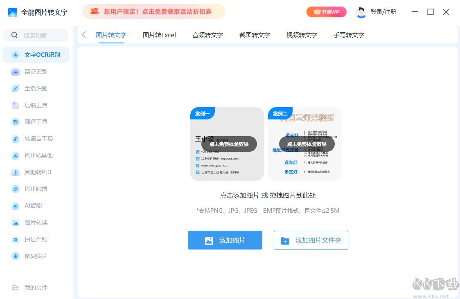The height and width of the screenshot is (299, 460).
Task: Select the 文字OCR识别 sidebar tool
Action: pos(36,54)
